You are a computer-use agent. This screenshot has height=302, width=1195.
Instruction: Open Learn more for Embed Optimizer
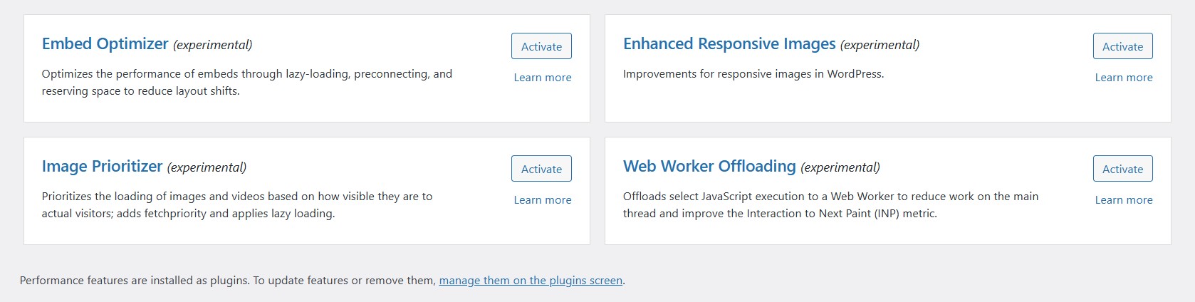(543, 78)
